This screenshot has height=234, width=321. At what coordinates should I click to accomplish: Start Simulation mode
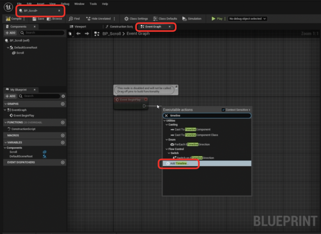(192, 18)
